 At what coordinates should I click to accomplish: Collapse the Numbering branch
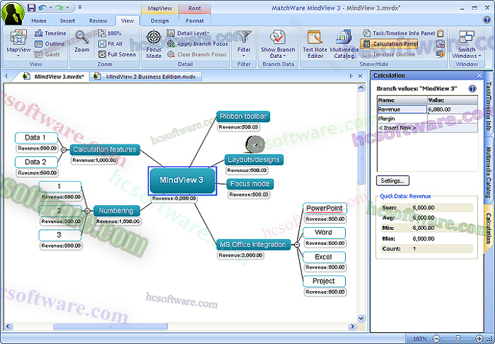pos(87,211)
